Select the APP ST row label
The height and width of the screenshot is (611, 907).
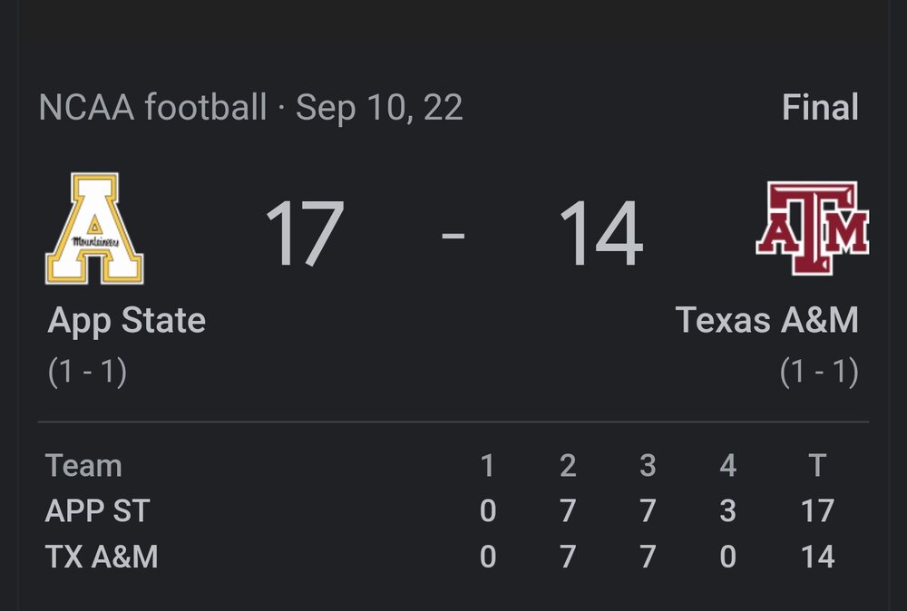(x=97, y=511)
